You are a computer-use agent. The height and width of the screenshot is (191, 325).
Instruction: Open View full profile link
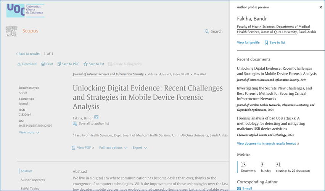pyautogui.click(x=248, y=43)
